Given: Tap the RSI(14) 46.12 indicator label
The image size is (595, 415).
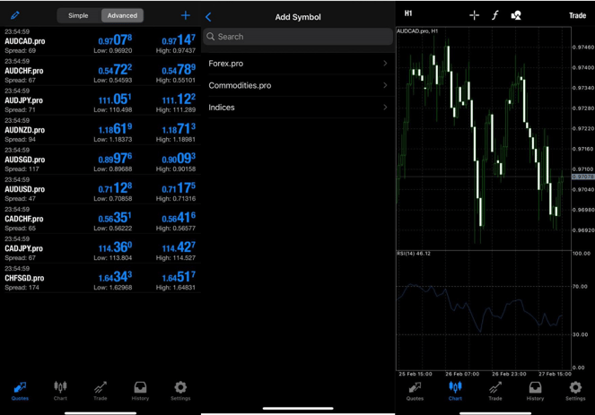Looking at the screenshot, I should click(414, 253).
